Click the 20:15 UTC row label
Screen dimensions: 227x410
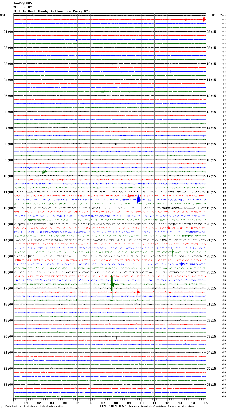click(x=211, y=224)
